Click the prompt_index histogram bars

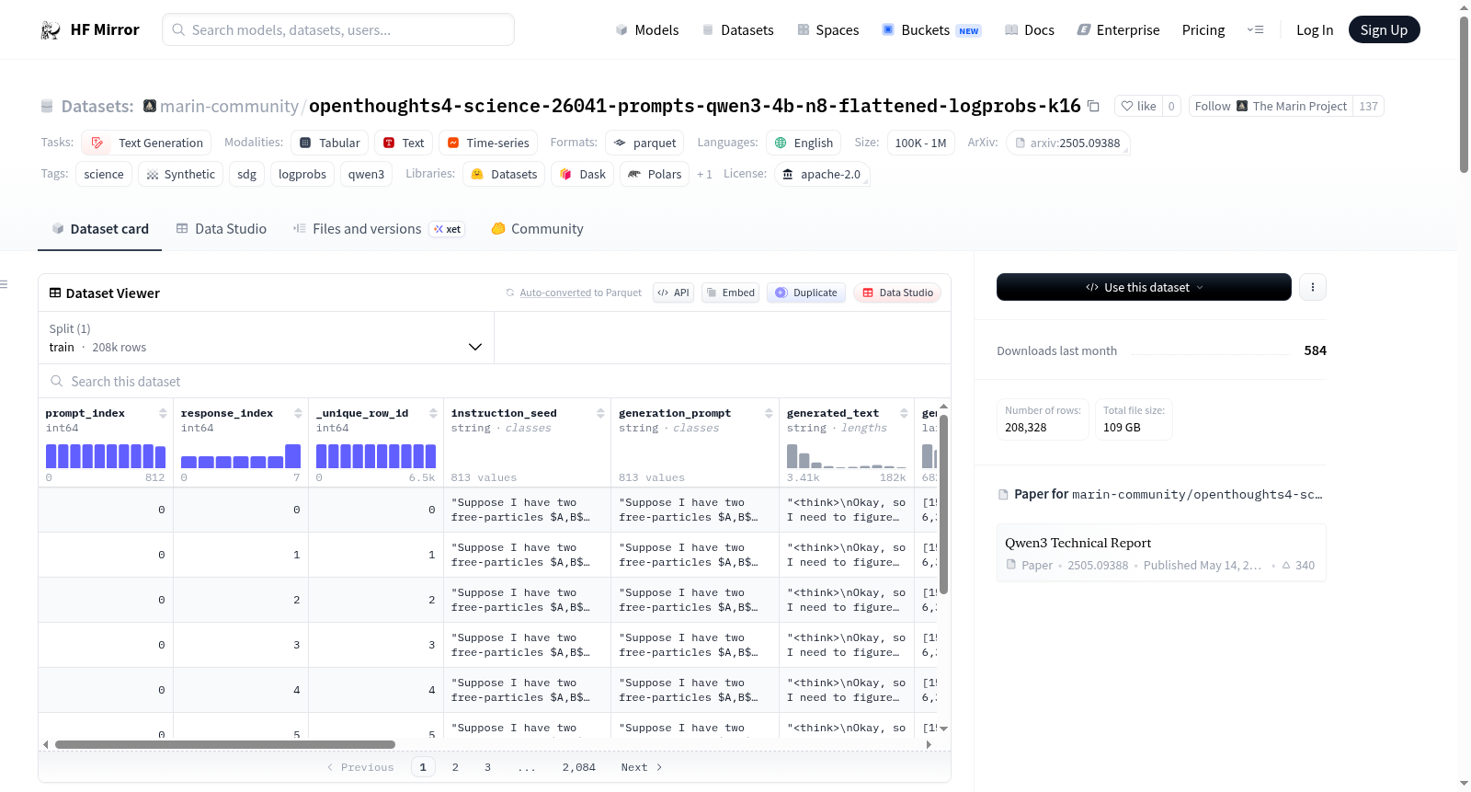tap(106, 456)
